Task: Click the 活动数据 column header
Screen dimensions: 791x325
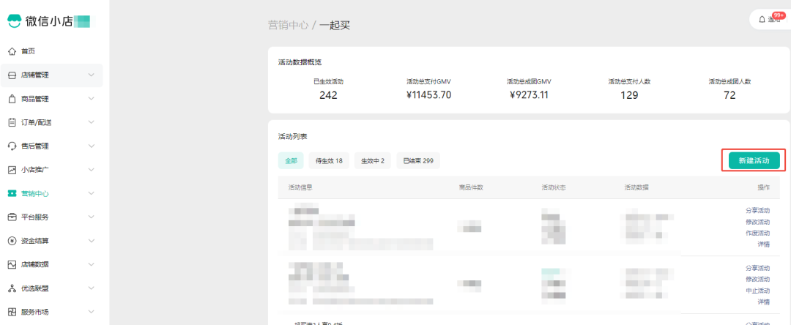Action: (x=636, y=187)
